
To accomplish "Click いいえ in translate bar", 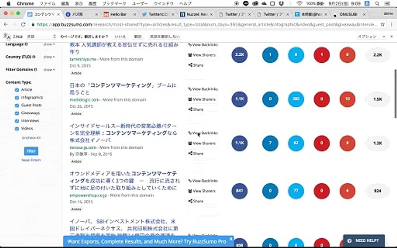I will tap(120, 37).
